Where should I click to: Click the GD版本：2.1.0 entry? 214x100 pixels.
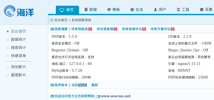180,36
